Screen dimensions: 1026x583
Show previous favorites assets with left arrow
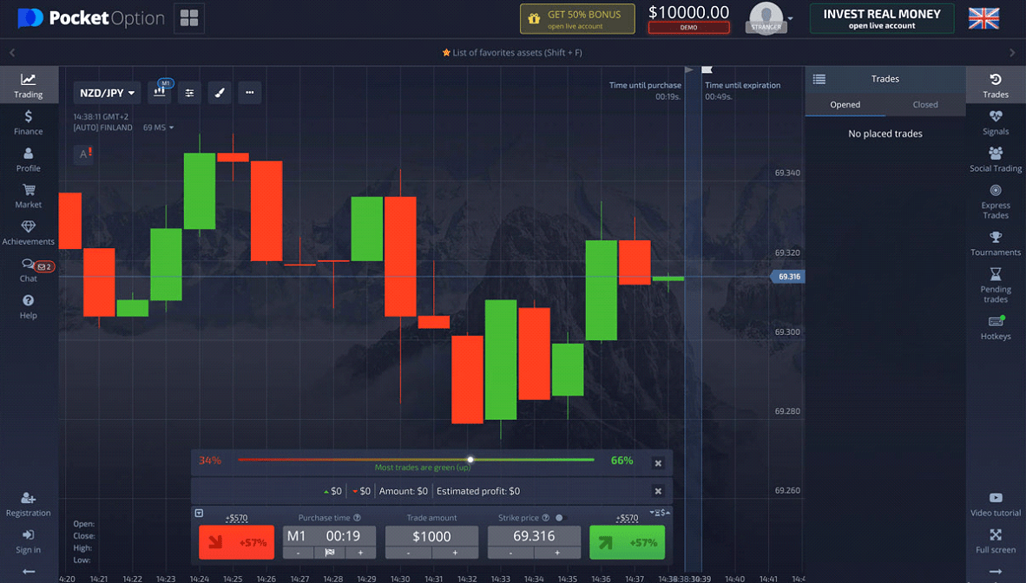tap(12, 52)
